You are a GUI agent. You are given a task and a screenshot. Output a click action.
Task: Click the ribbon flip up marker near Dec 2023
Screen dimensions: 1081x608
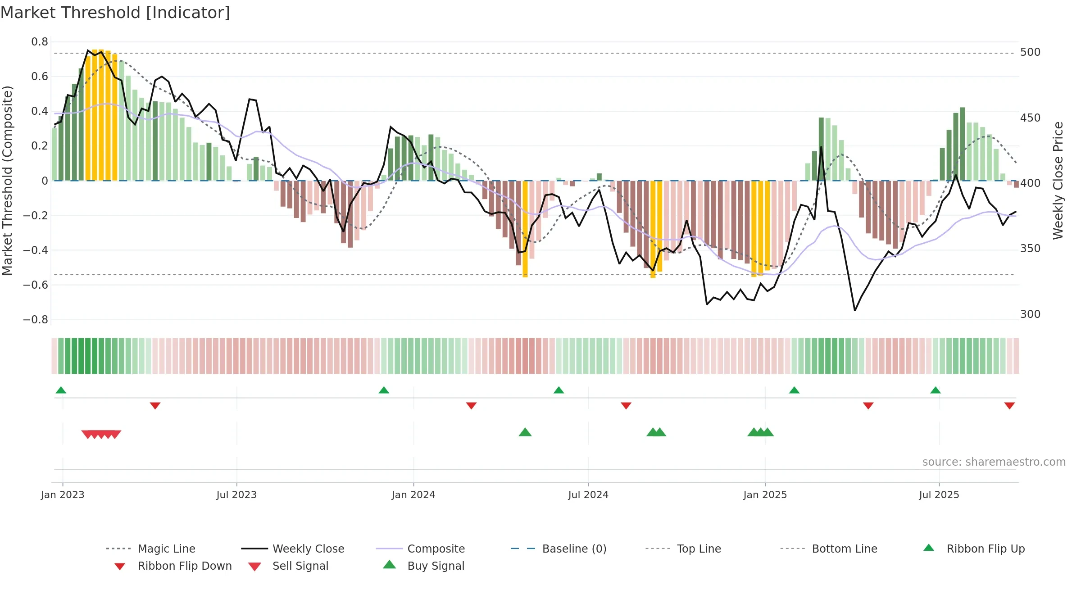pyautogui.click(x=384, y=390)
